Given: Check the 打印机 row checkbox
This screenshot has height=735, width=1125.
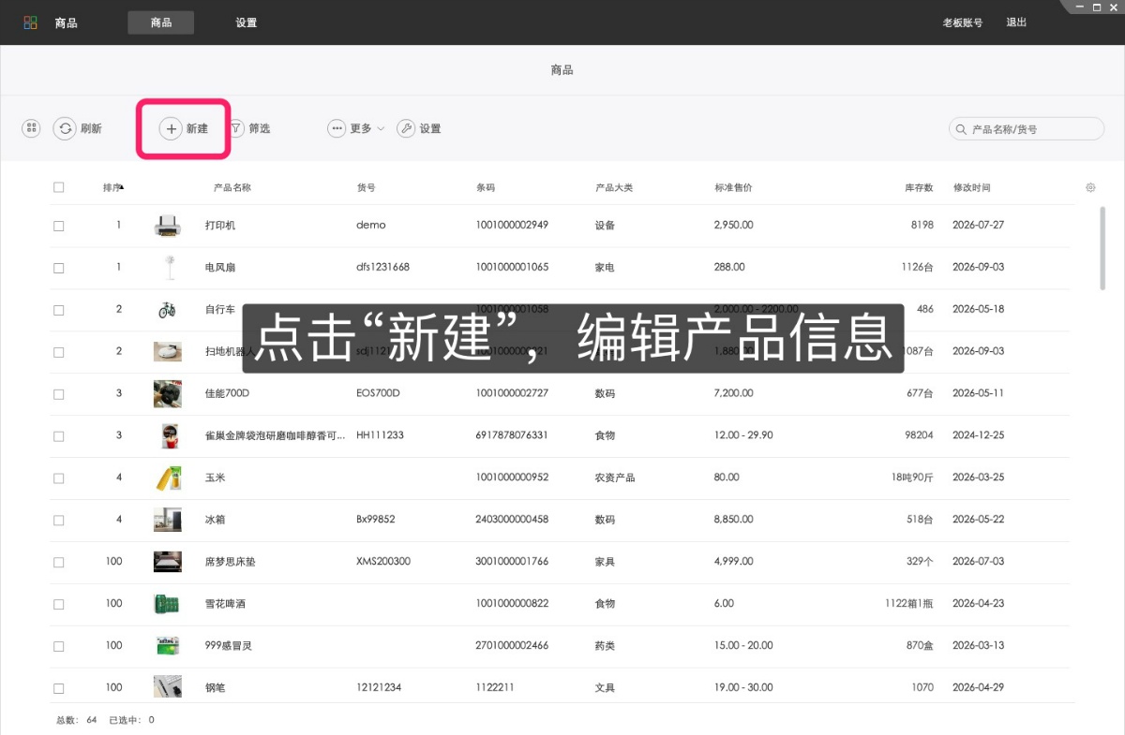Looking at the screenshot, I should tap(59, 226).
